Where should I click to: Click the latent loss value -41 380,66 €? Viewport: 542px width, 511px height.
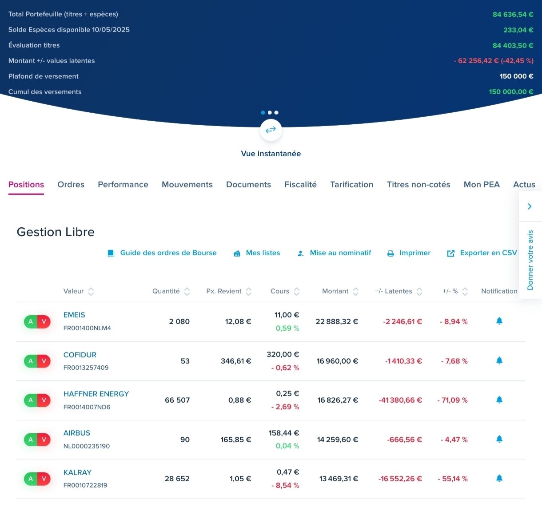(400, 400)
